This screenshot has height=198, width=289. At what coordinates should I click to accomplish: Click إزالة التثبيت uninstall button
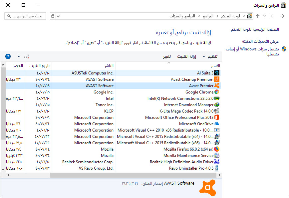click(x=186, y=56)
